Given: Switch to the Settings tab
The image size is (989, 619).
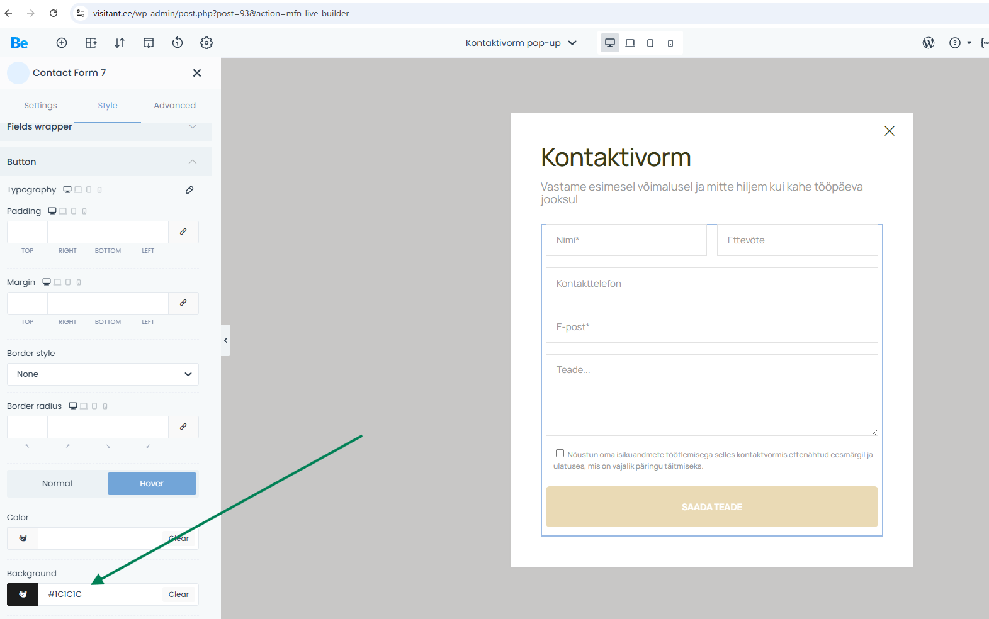Looking at the screenshot, I should click(40, 106).
